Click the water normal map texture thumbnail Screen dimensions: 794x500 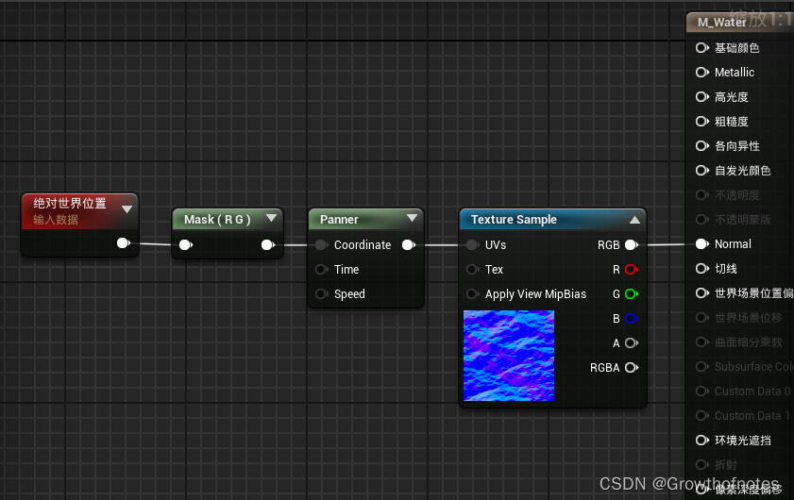509,356
